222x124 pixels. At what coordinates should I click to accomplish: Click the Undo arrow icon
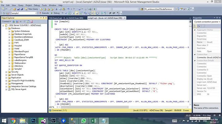(68, 9)
